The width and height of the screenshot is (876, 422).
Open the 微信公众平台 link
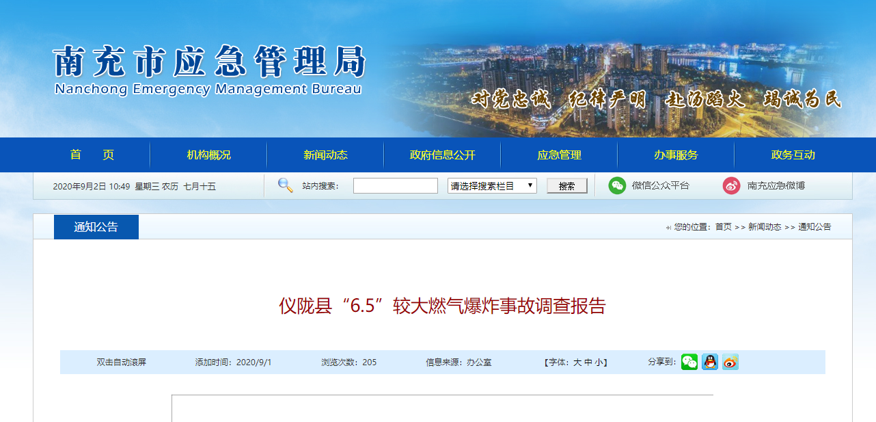point(661,185)
